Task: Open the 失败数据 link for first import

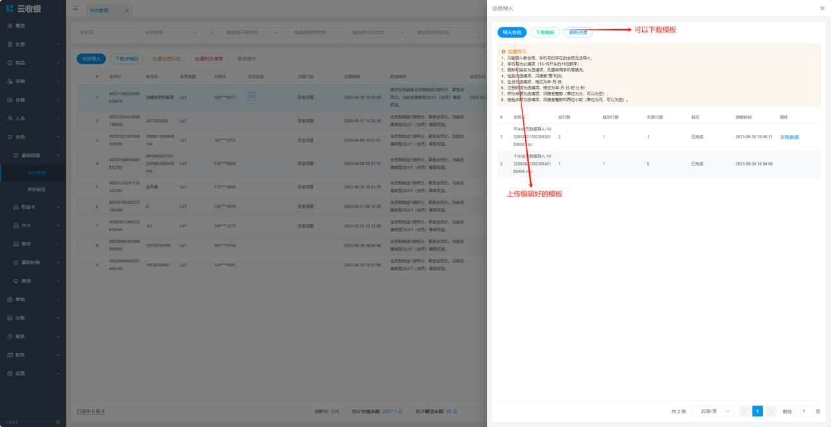Action: (x=789, y=137)
